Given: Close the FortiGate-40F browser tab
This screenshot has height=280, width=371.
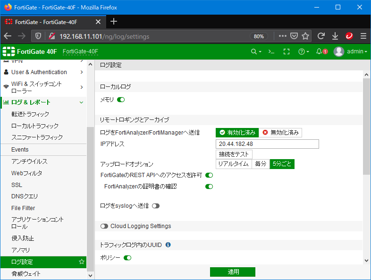Looking at the screenshot, I should (98, 22).
